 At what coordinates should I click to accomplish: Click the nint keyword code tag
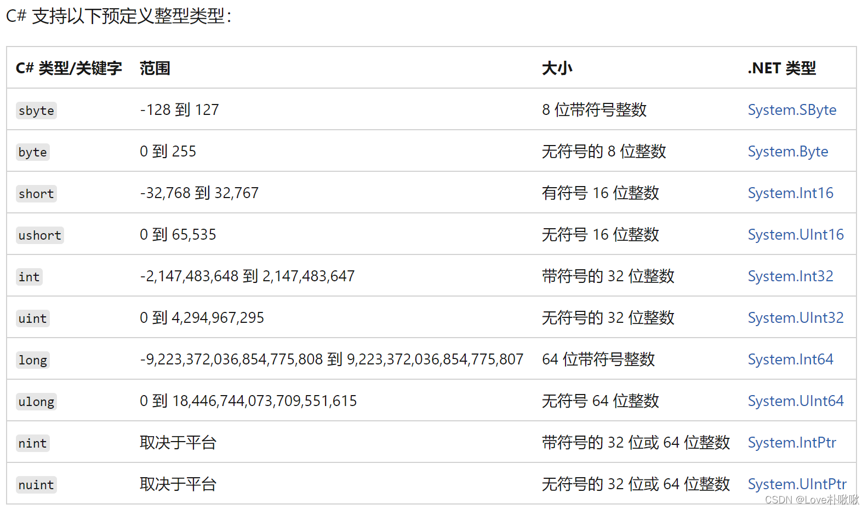click(x=33, y=443)
